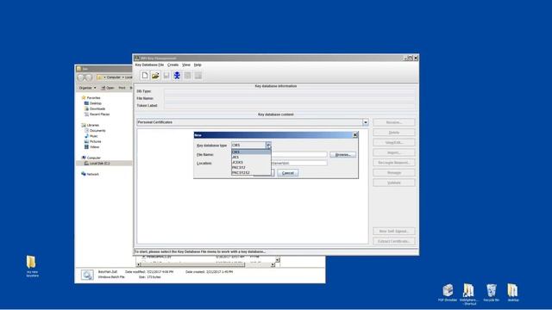
Task: Open the View menu in Key Management
Action: [186, 65]
